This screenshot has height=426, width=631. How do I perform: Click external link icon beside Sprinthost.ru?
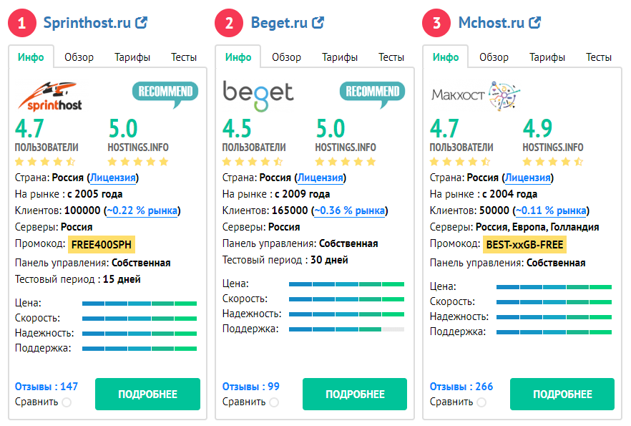142,23
